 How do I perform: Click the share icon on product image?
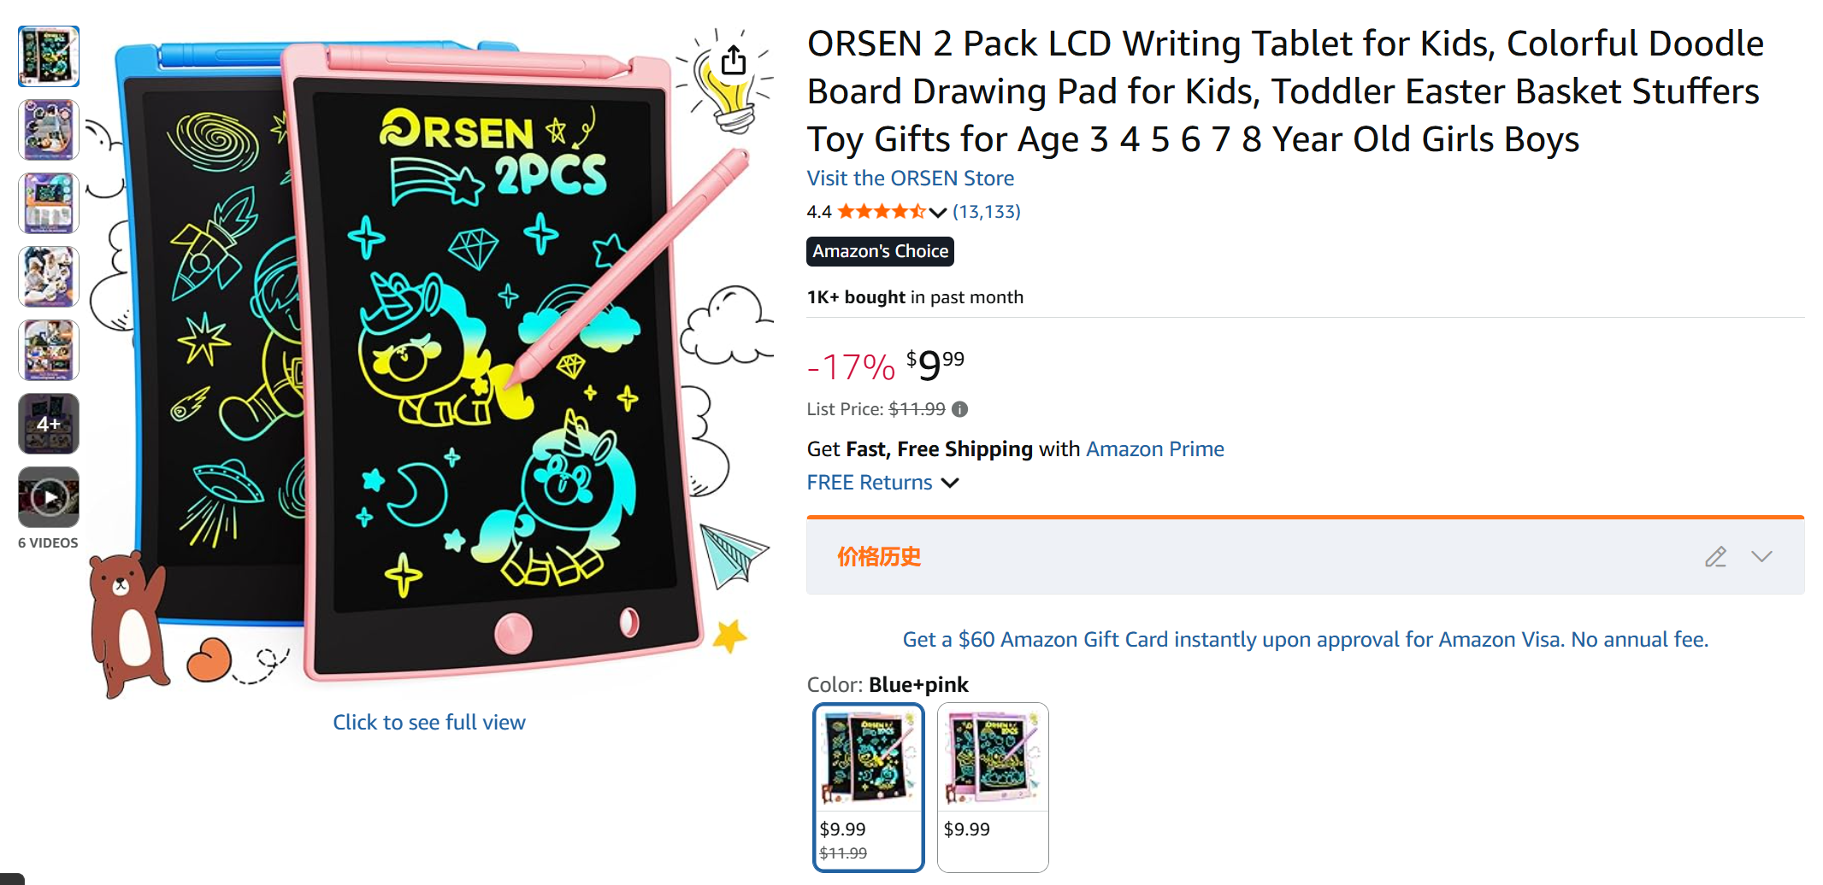733,62
